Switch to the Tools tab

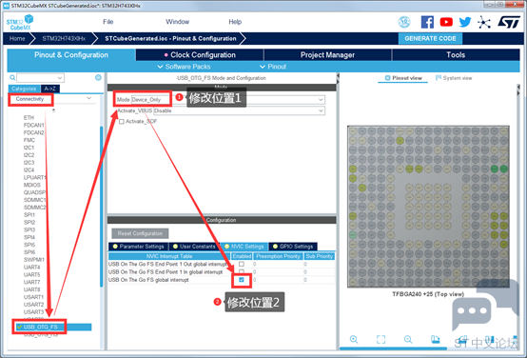(x=456, y=55)
